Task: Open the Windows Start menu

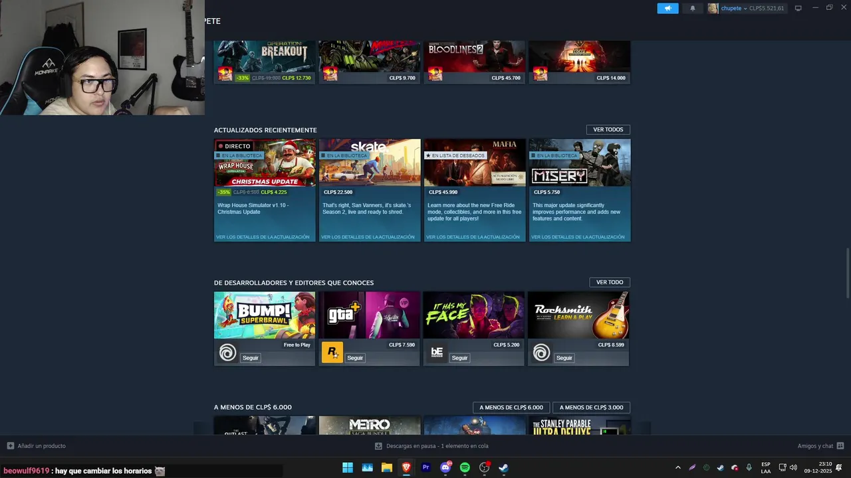Action: (x=348, y=467)
